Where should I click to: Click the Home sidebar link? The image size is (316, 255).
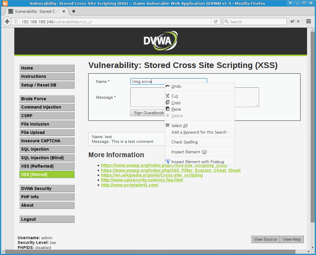coord(47,68)
